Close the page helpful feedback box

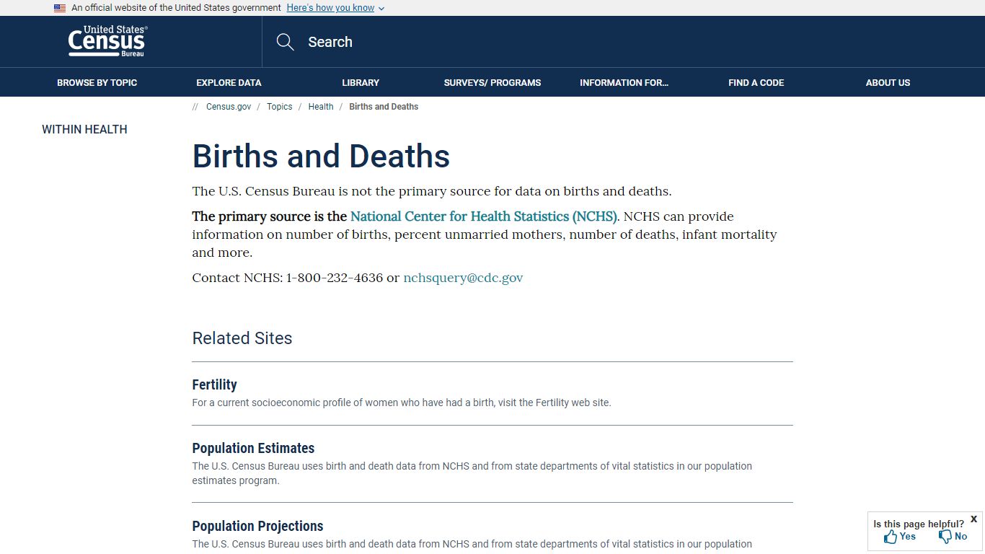[x=973, y=519]
